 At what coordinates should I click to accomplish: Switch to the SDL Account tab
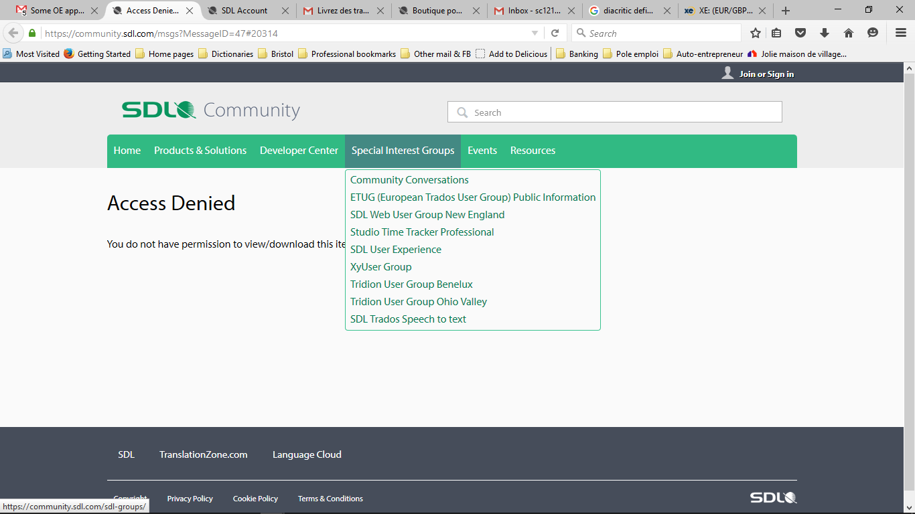click(x=244, y=11)
